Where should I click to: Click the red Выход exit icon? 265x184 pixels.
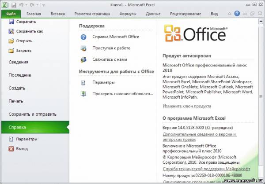coord(11,149)
